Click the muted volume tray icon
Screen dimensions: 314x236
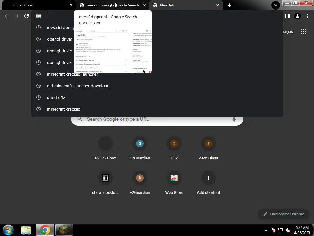point(288,230)
